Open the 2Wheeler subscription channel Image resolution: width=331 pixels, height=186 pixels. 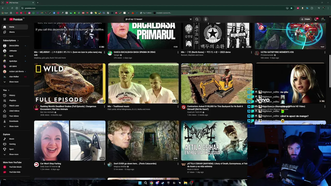[15, 51]
